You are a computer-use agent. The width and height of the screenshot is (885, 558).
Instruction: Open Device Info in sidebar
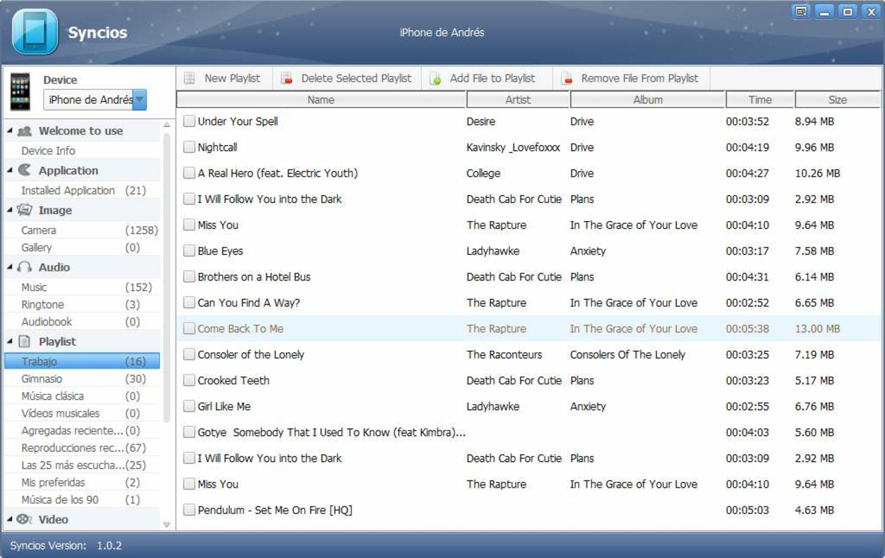48,151
